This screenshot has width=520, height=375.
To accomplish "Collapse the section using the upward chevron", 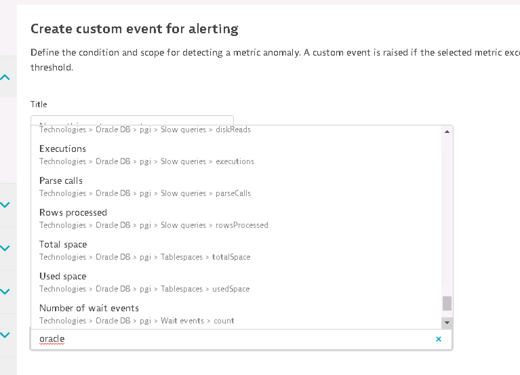I will (x=5, y=78).
